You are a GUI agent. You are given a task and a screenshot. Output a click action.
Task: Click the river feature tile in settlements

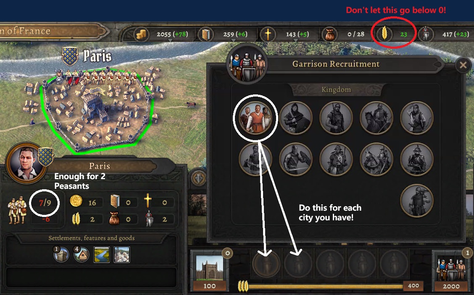(x=102, y=254)
